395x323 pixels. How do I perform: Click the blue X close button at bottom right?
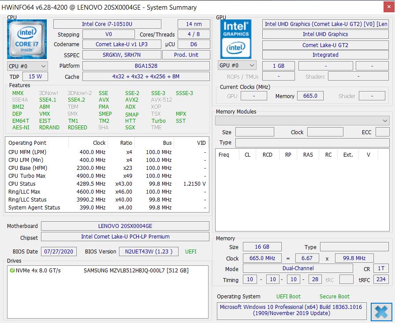coord(381,312)
